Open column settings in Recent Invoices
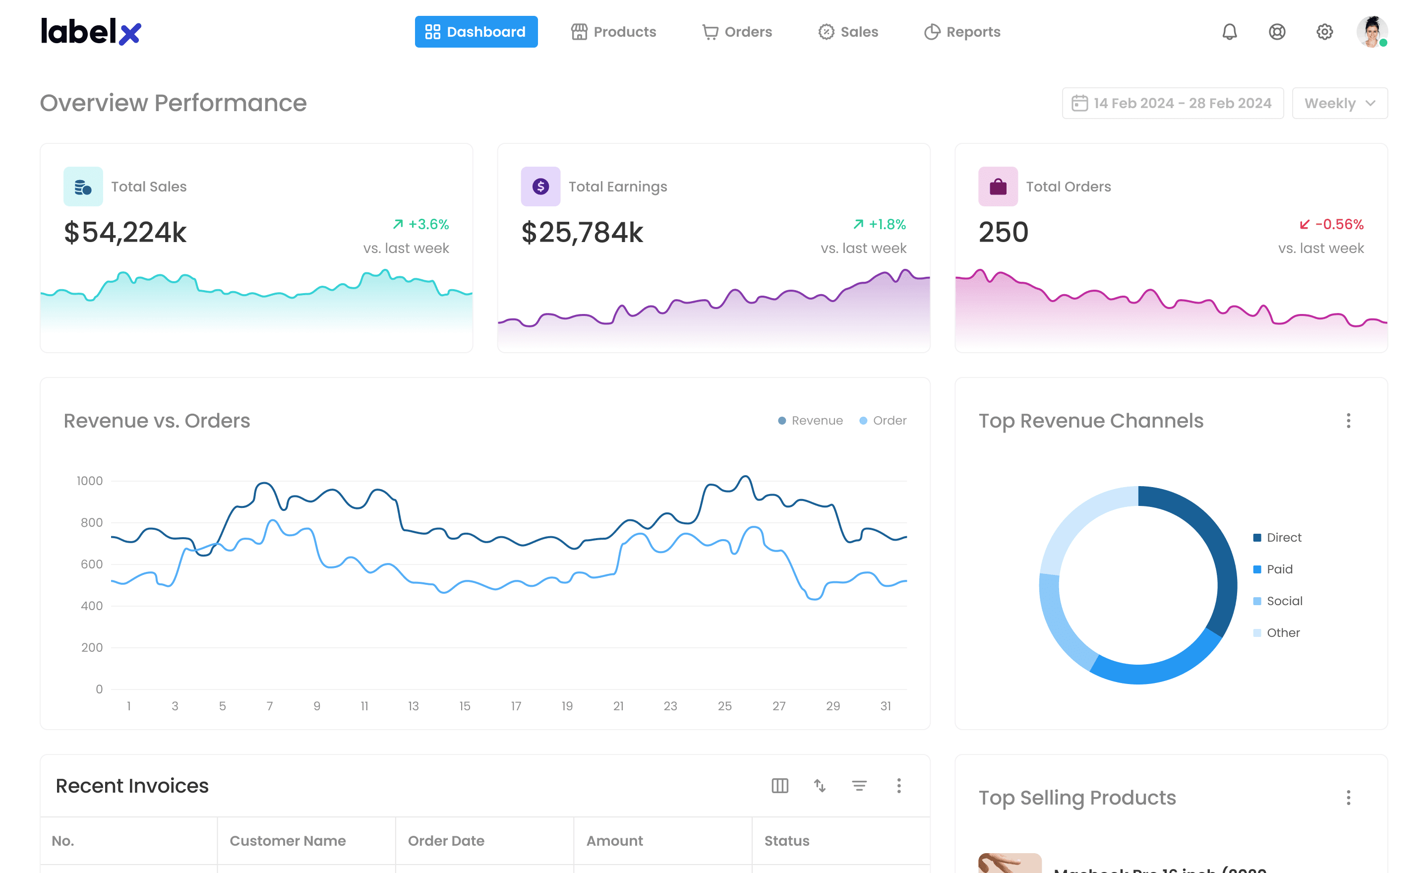The image size is (1428, 873). coord(780,786)
